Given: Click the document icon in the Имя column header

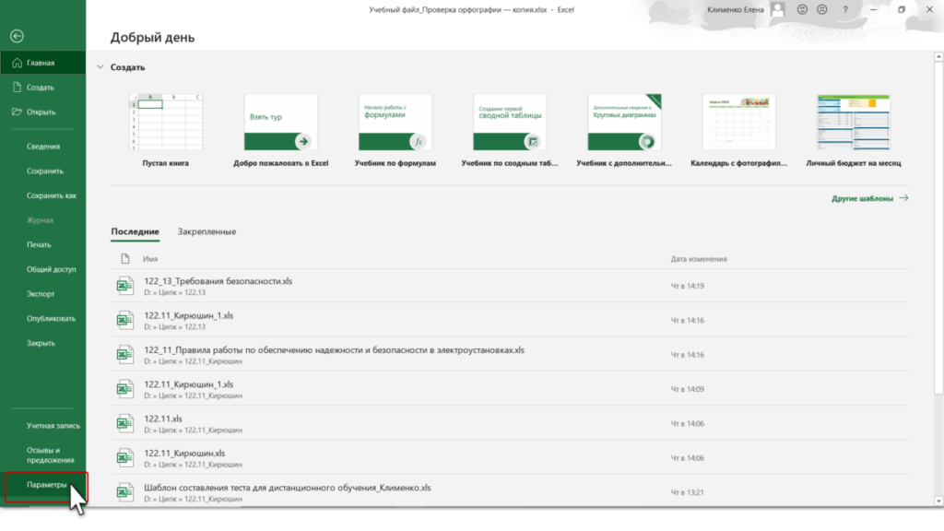Looking at the screenshot, I should [x=125, y=259].
